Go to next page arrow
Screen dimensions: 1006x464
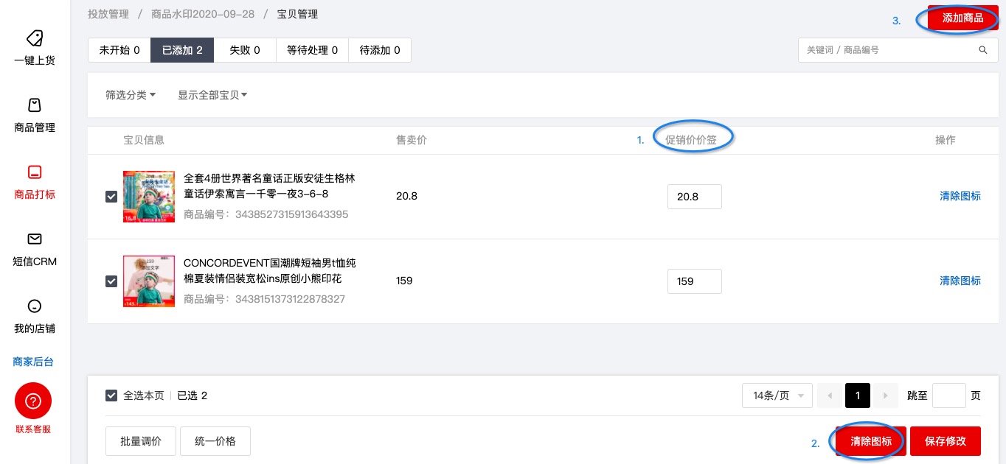pyautogui.click(x=886, y=396)
